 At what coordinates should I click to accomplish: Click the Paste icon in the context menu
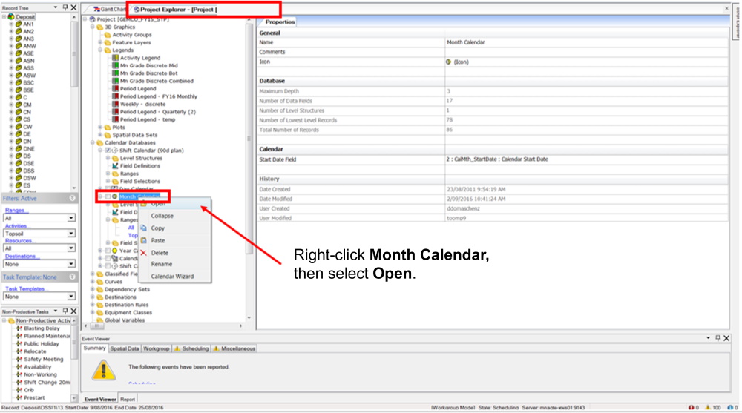tap(143, 240)
